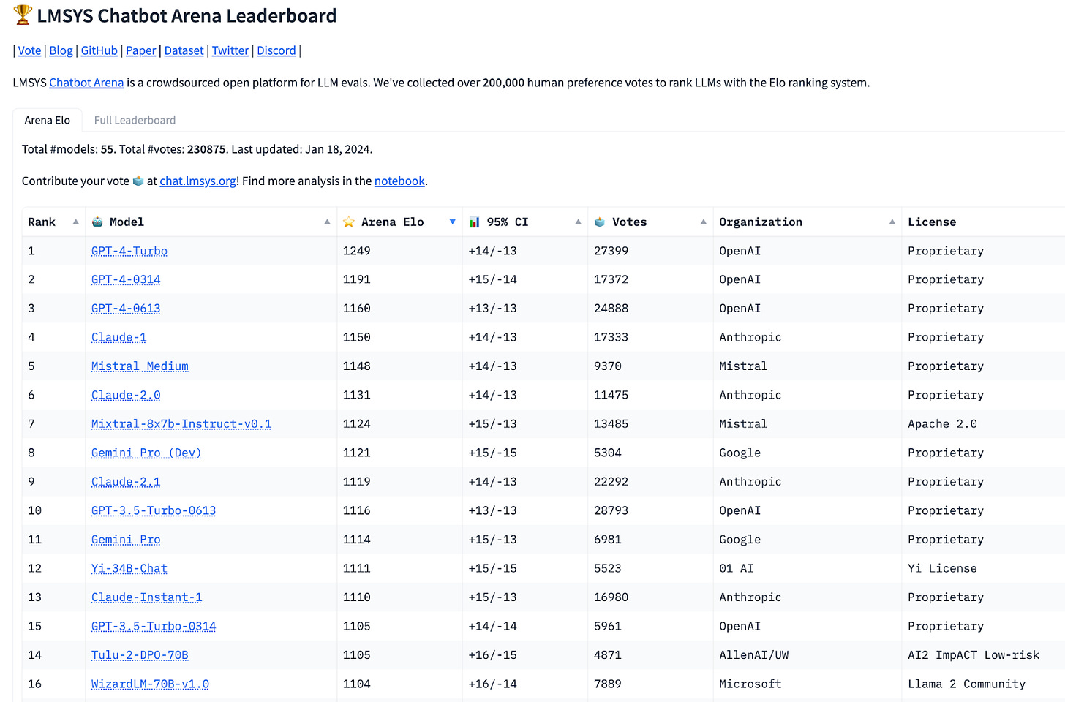
Task: Select the votes value 9370 for Mistral Medium
Action: 608,366
